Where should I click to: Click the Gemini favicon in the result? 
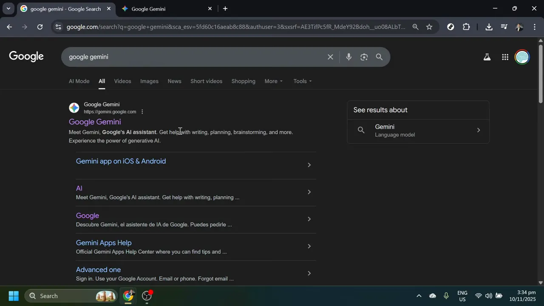[x=74, y=108]
